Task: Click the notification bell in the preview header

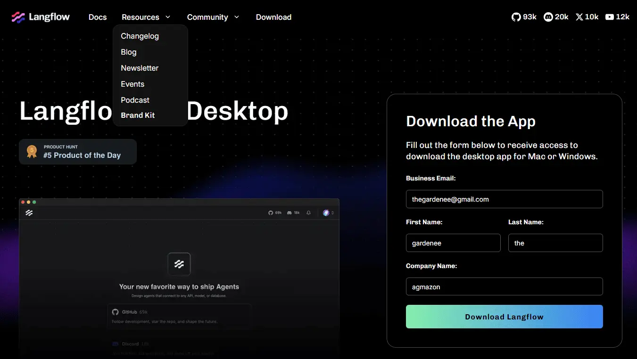Action: click(309, 213)
